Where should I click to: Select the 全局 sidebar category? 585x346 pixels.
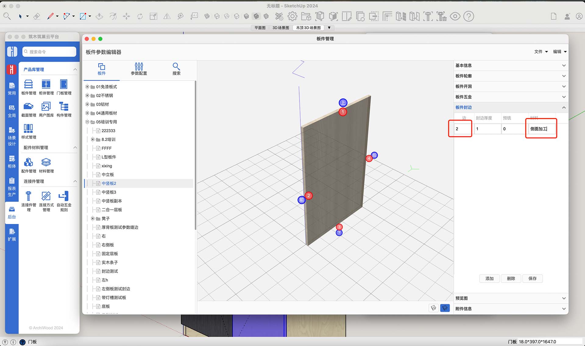click(x=12, y=111)
